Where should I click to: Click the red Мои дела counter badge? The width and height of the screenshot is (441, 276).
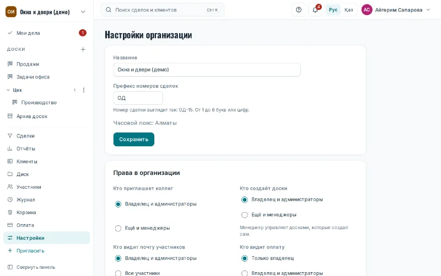(x=82, y=33)
